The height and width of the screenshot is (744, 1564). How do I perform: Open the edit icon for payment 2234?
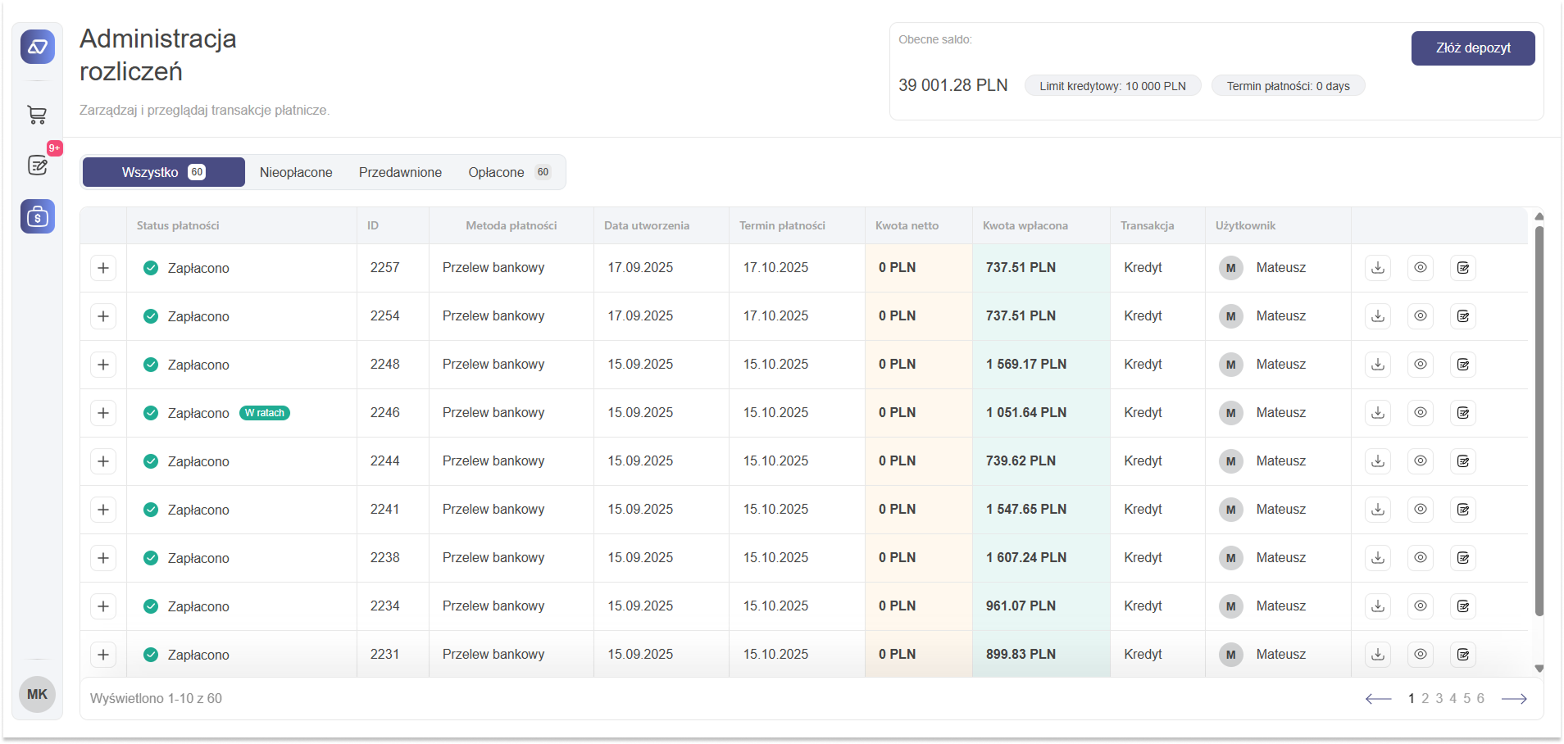point(1463,606)
